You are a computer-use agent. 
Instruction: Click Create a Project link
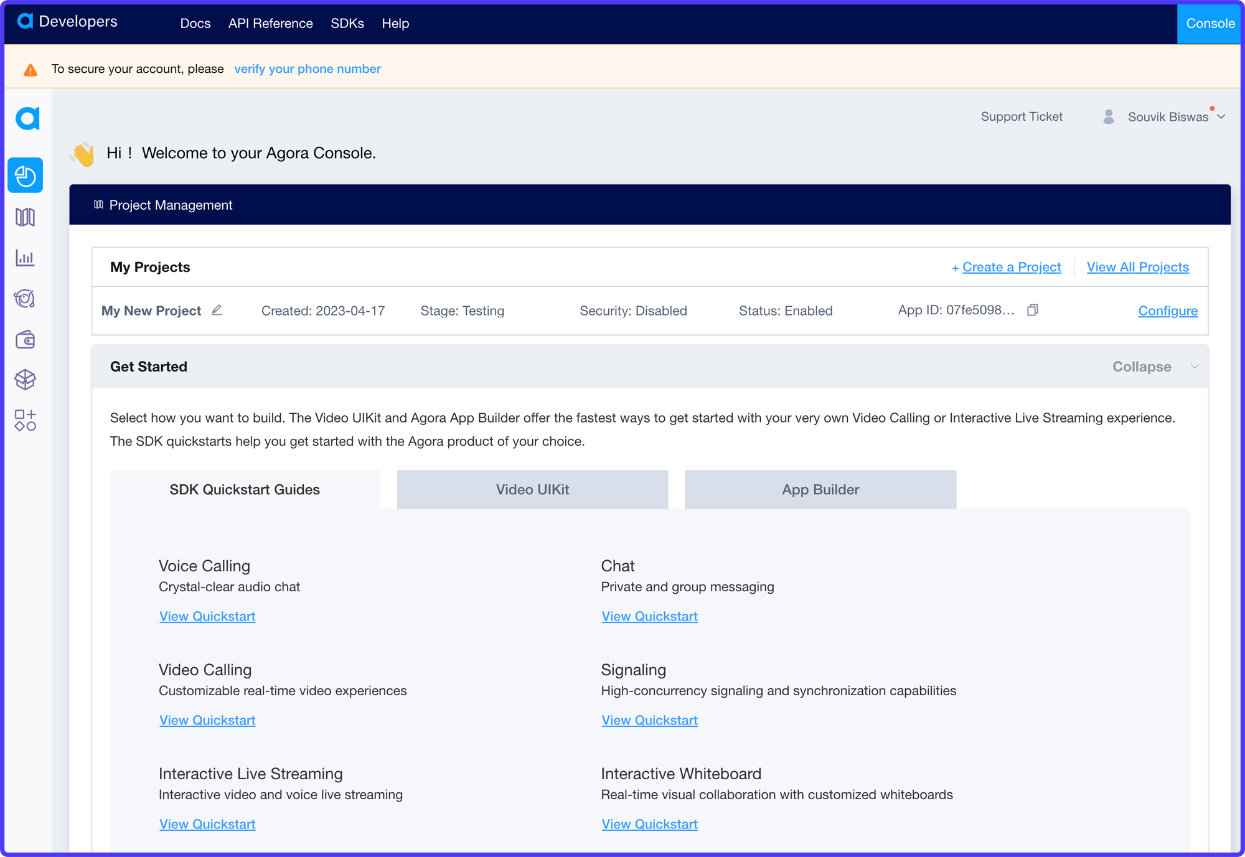click(1011, 267)
